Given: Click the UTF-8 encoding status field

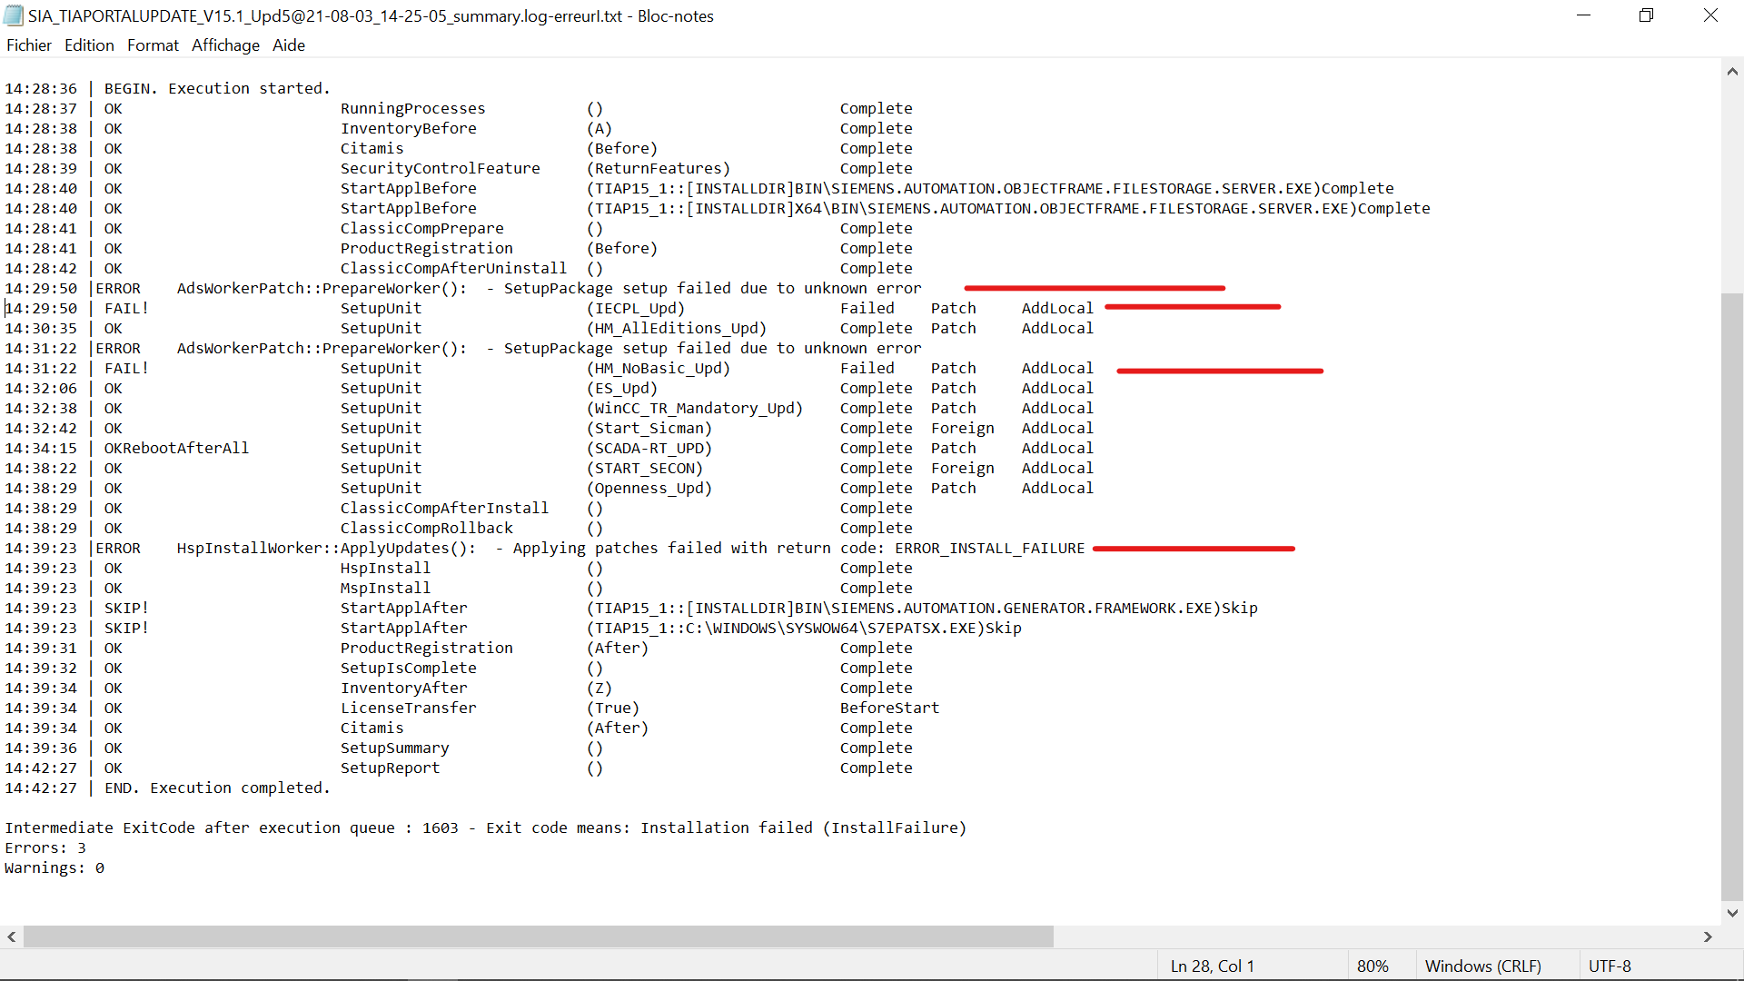Looking at the screenshot, I should click(x=1610, y=966).
